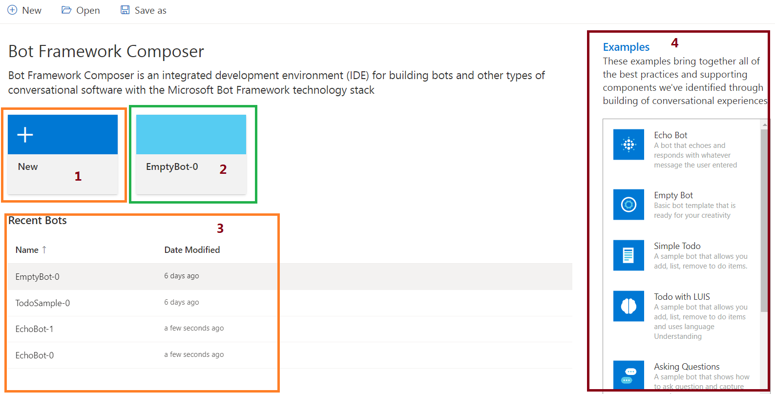The image size is (775, 394).
Task: Choose the Echo Bot example title
Action: [670, 135]
